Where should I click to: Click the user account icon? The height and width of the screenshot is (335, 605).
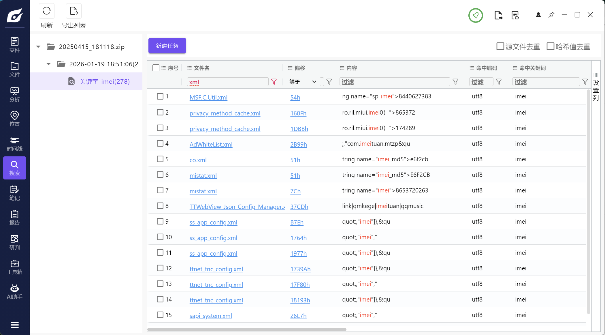[538, 15]
